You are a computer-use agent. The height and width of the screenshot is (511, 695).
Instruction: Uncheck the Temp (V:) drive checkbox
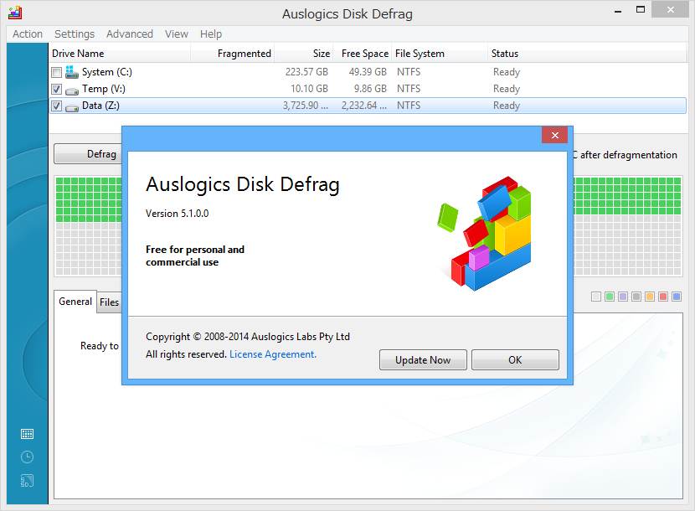[x=55, y=88]
